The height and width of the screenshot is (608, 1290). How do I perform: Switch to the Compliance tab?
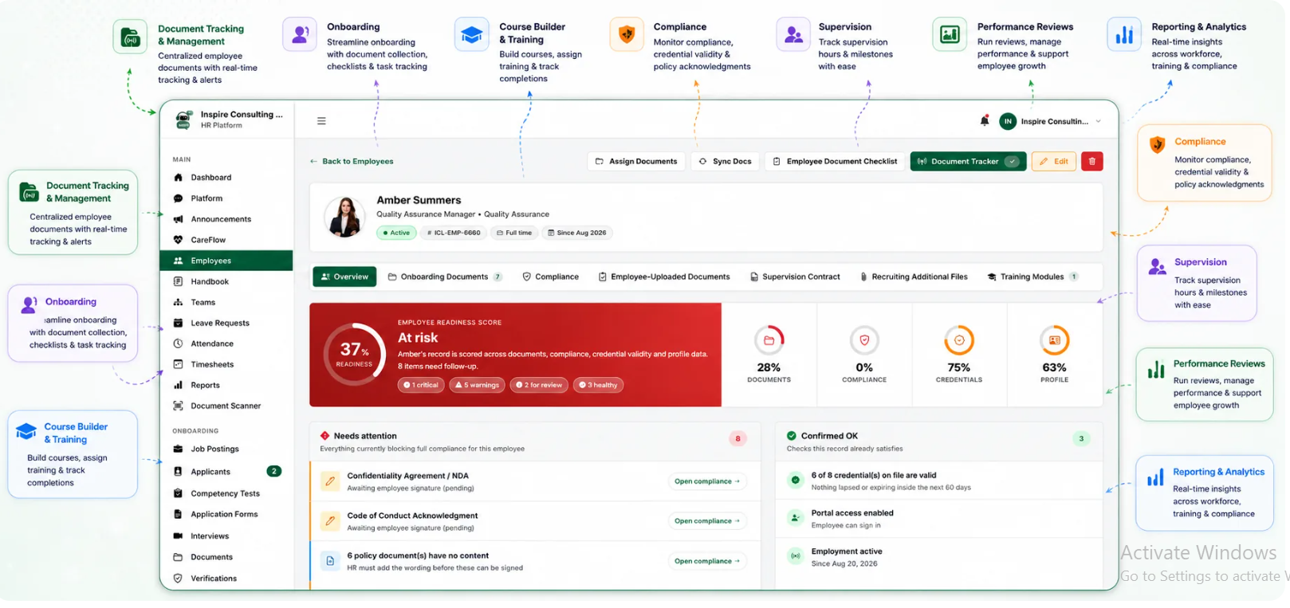[550, 277]
